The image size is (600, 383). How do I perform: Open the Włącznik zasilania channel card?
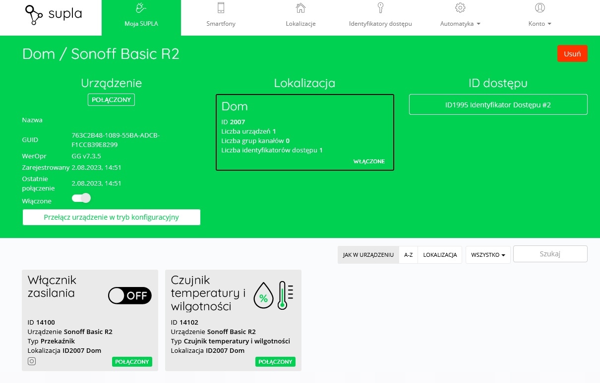pyautogui.click(x=90, y=320)
